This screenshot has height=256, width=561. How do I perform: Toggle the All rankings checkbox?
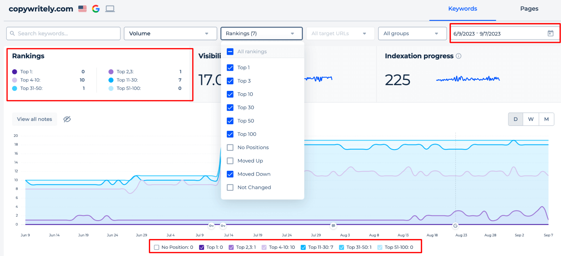(x=230, y=52)
